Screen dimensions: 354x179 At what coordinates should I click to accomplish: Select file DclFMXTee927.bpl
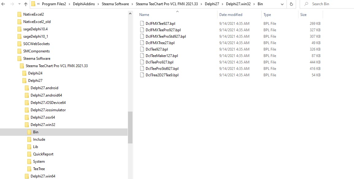pos(160,23)
